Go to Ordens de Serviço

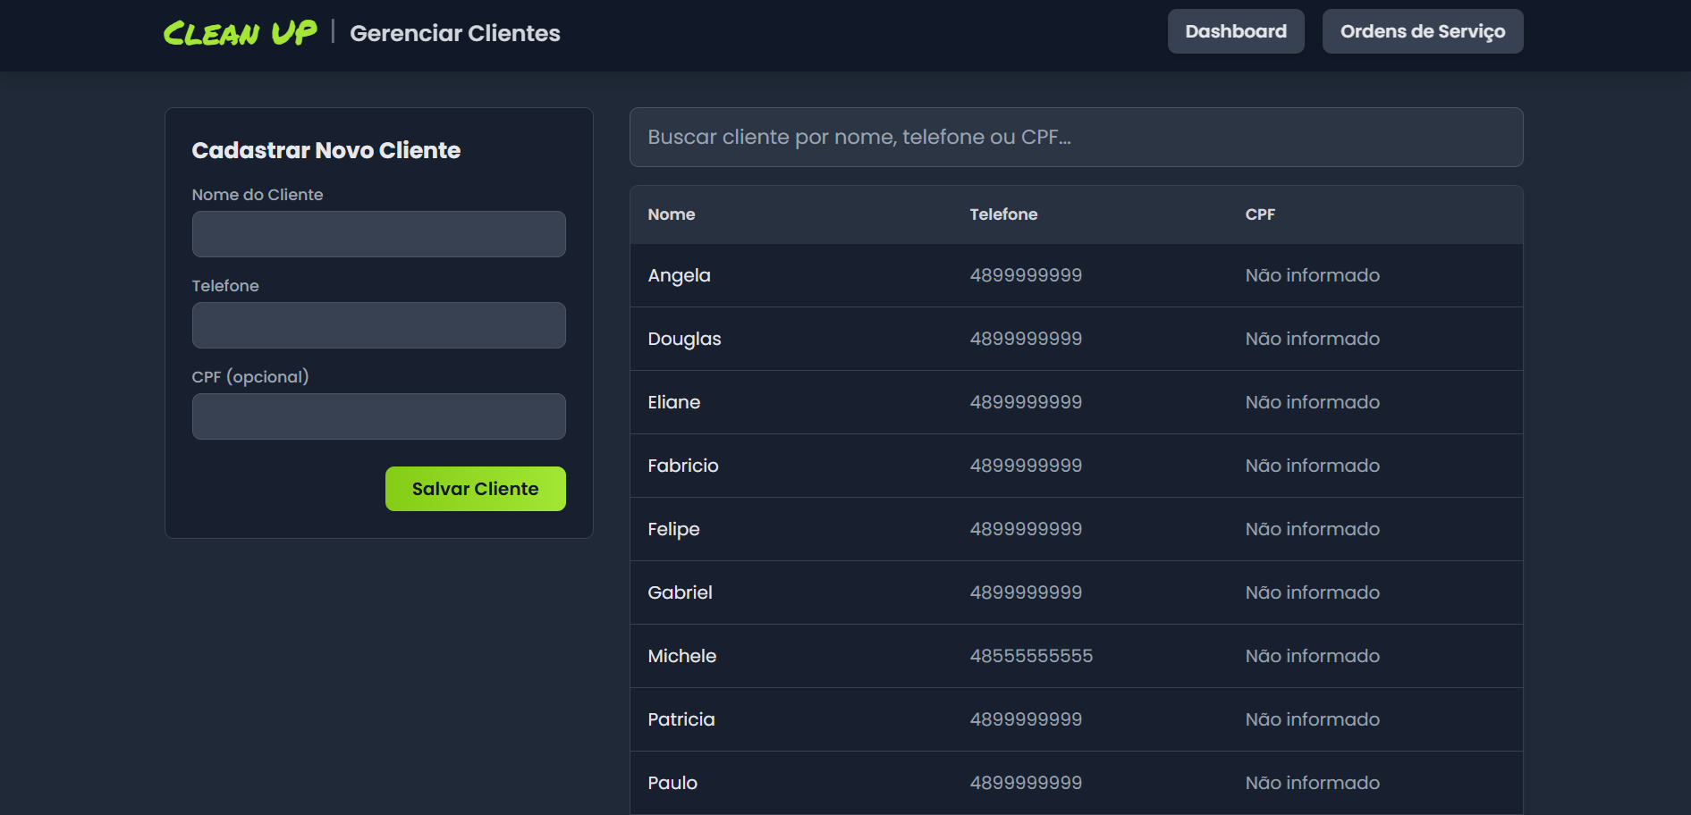pos(1423,31)
